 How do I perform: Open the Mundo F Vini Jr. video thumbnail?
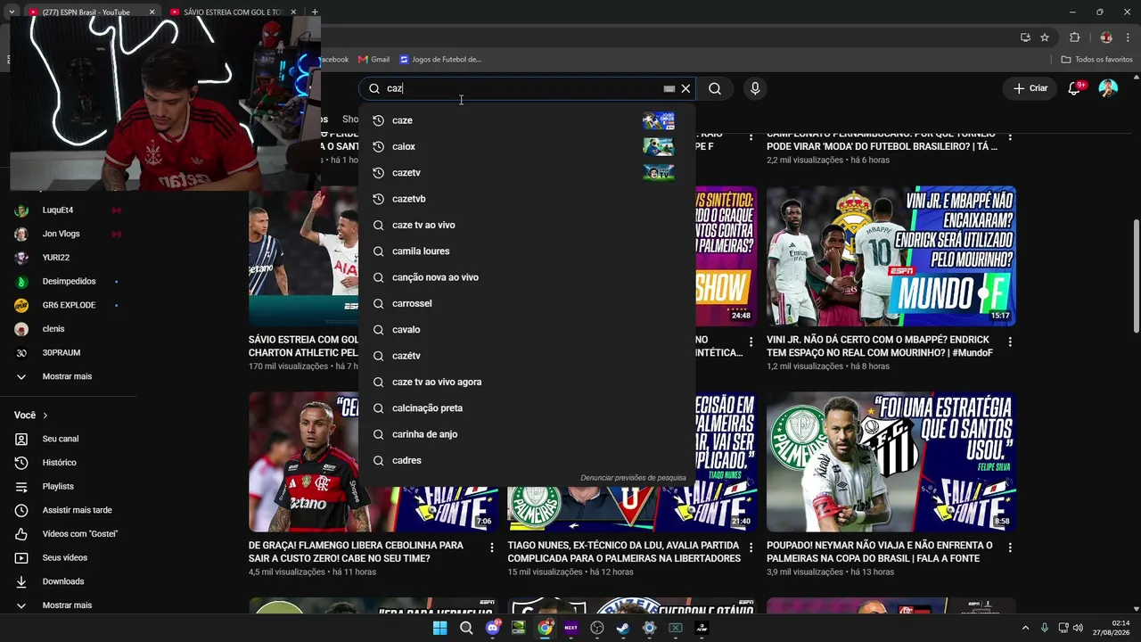pyautogui.click(x=891, y=257)
